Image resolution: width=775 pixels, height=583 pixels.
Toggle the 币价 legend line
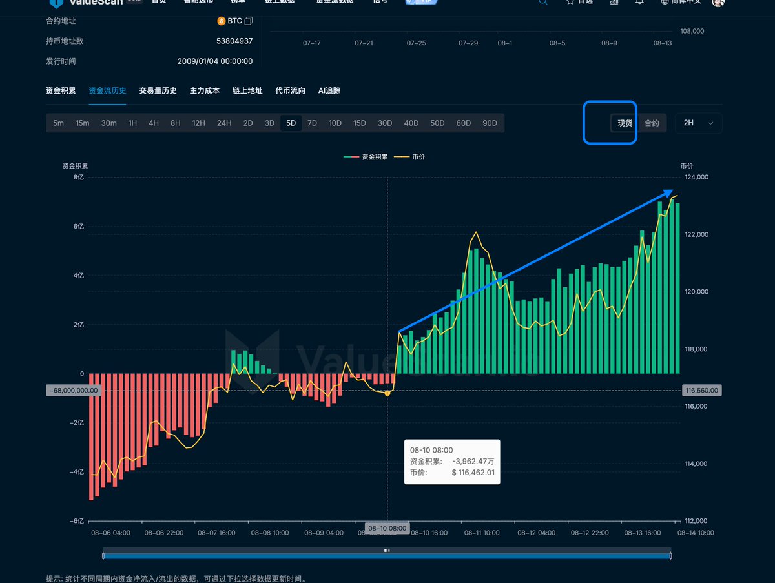coord(409,157)
